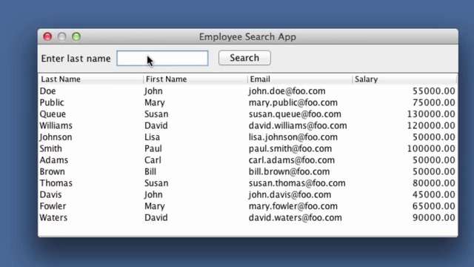Click salary 65000.00

(x=434, y=206)
